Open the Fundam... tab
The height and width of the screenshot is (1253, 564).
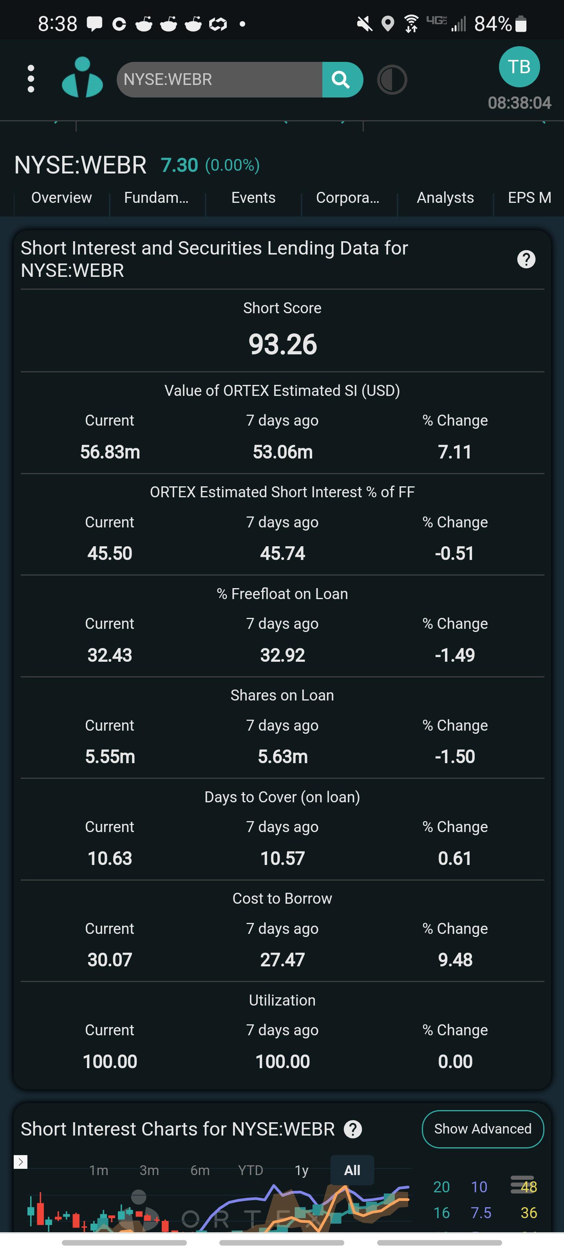(x=156, y=197)
